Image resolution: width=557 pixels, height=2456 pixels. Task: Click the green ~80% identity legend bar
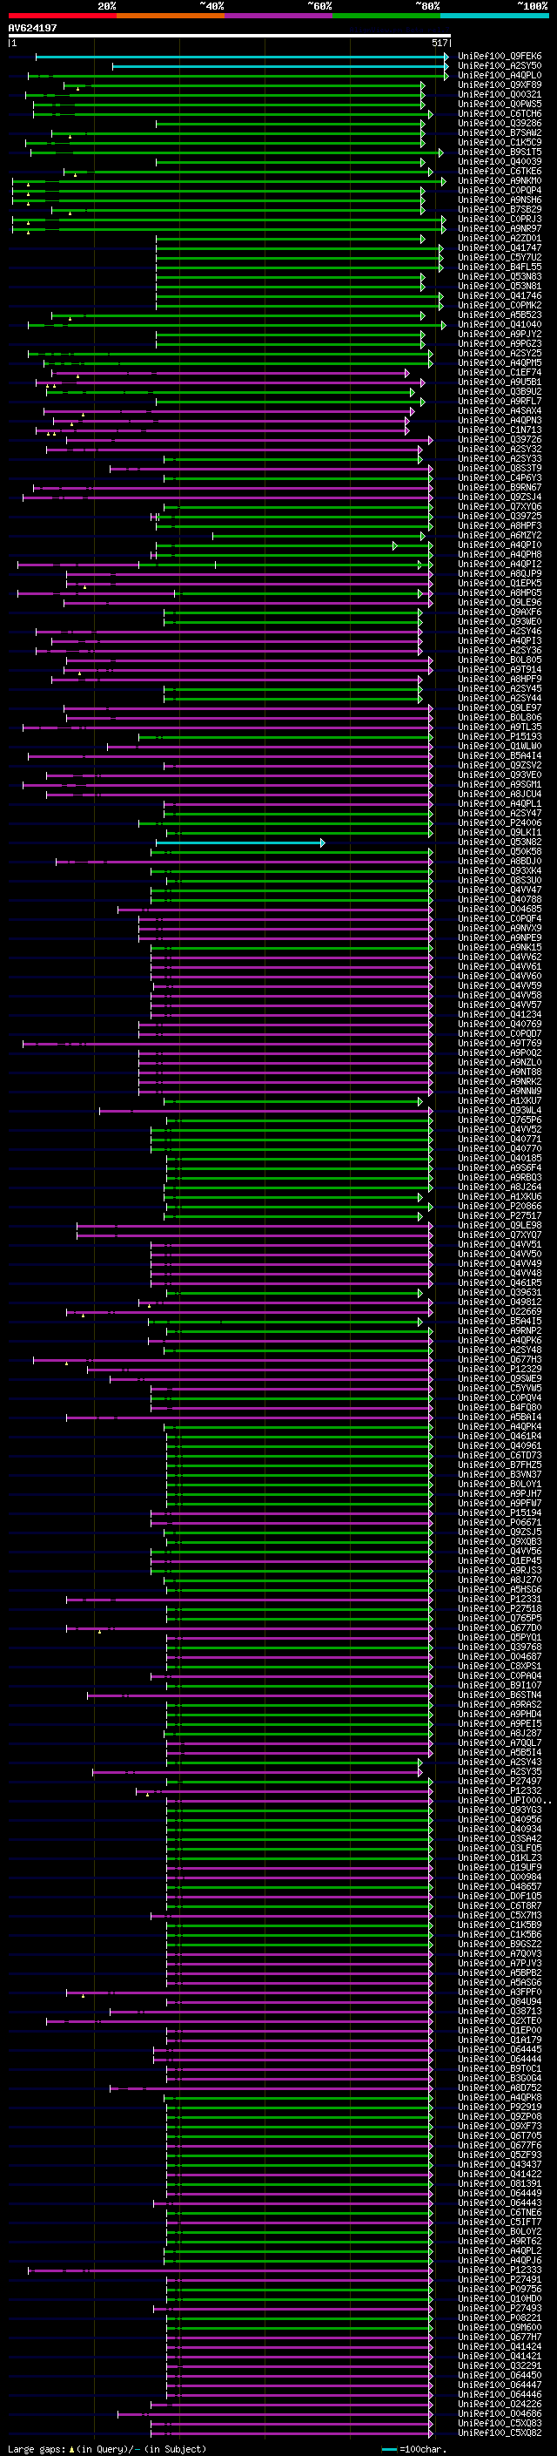(386, 16)
